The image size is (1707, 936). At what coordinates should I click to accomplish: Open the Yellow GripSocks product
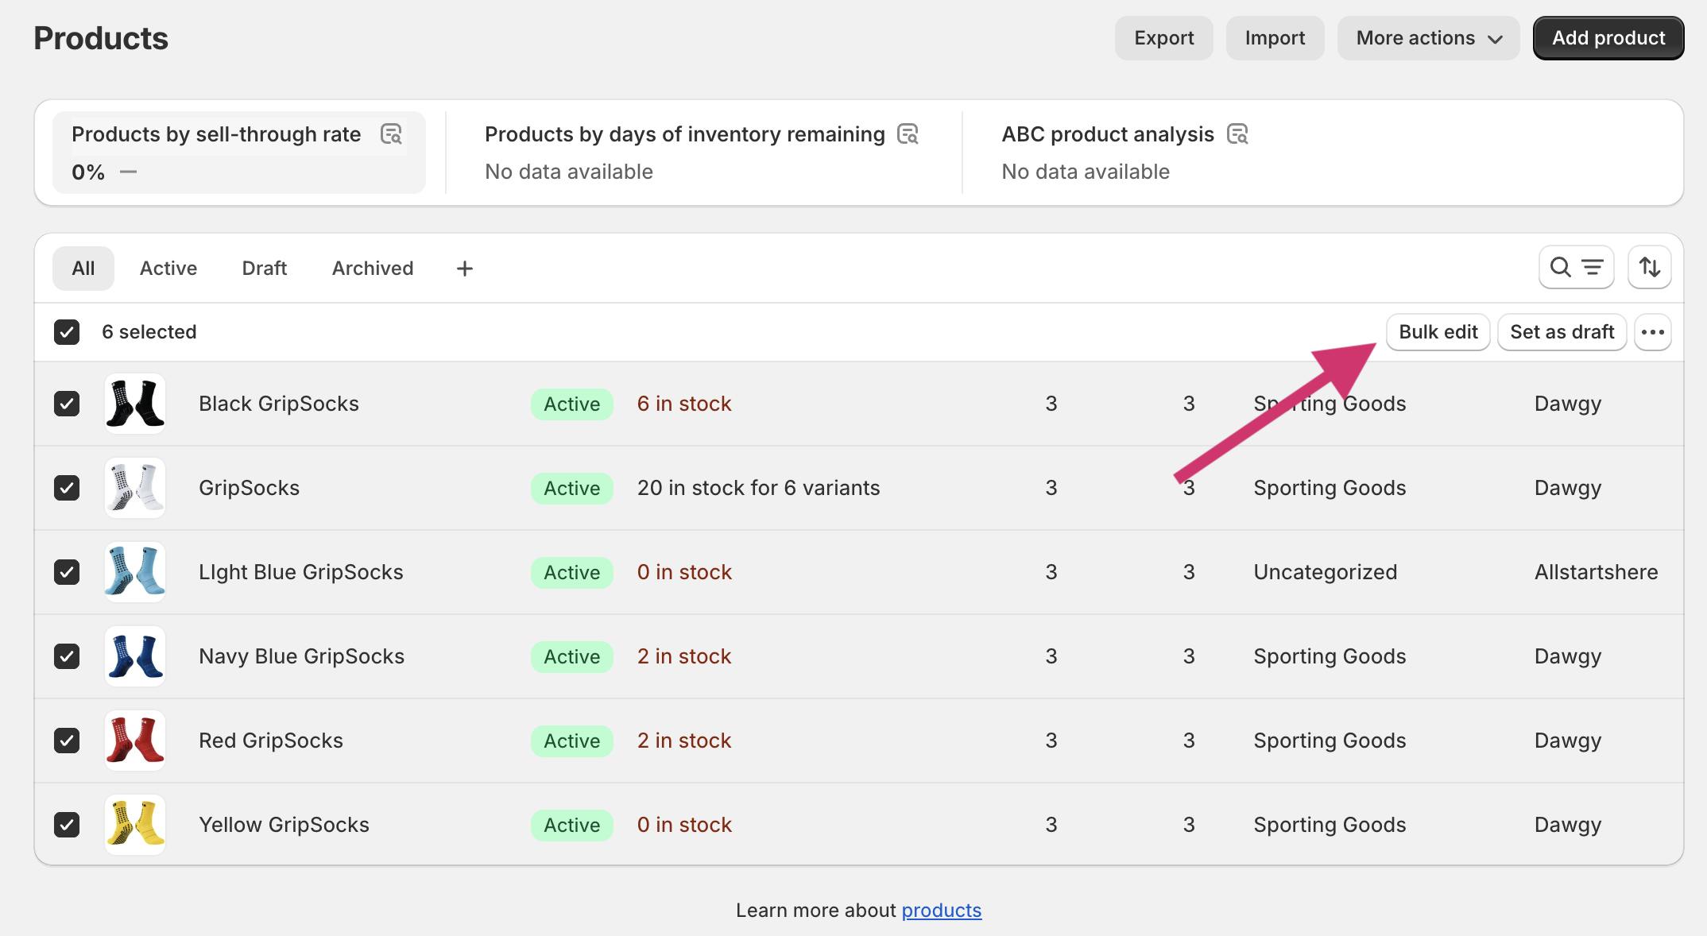(x=284, y=825)
